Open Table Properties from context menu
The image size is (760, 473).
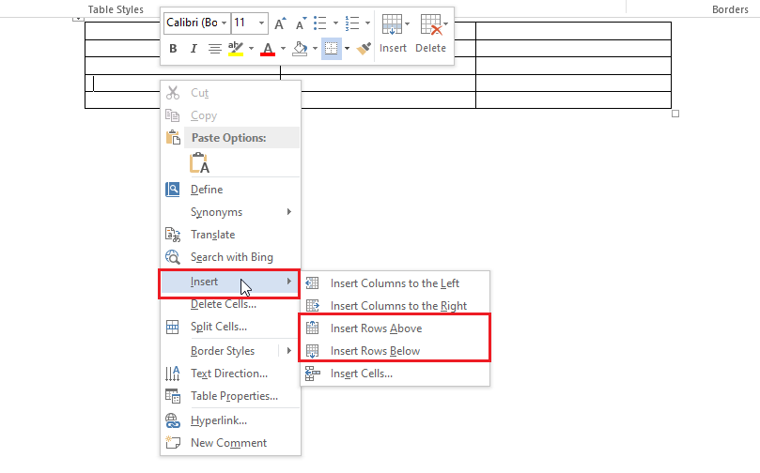[234, 396]
